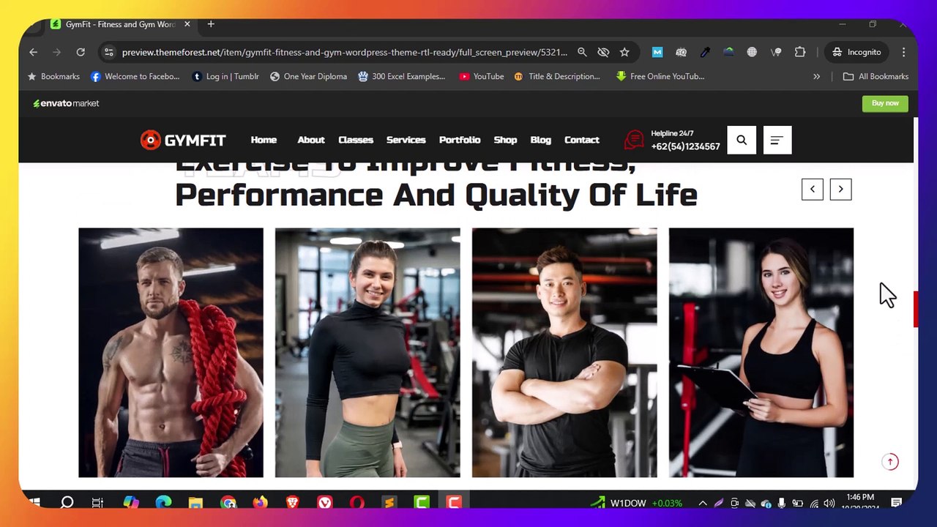Open the Services menu item
Viewport: 937px width, 527px height.
click(x=406, y=140)
